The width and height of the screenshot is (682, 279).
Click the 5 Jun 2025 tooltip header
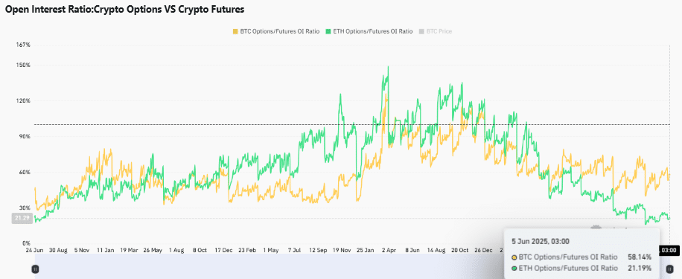541,242
